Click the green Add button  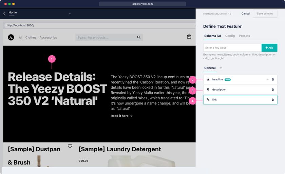269,48
